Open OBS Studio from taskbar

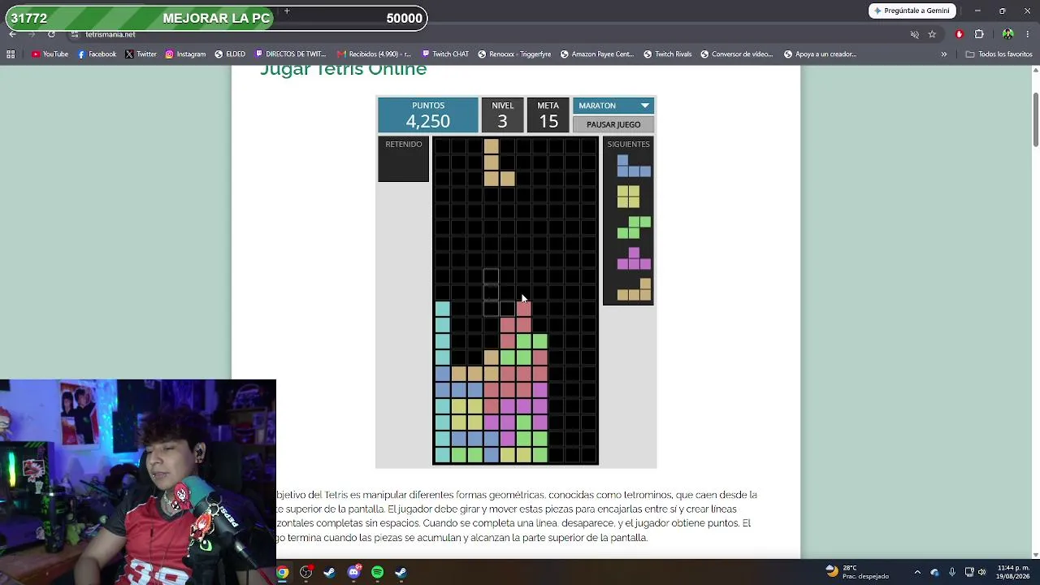coord(305,572)
